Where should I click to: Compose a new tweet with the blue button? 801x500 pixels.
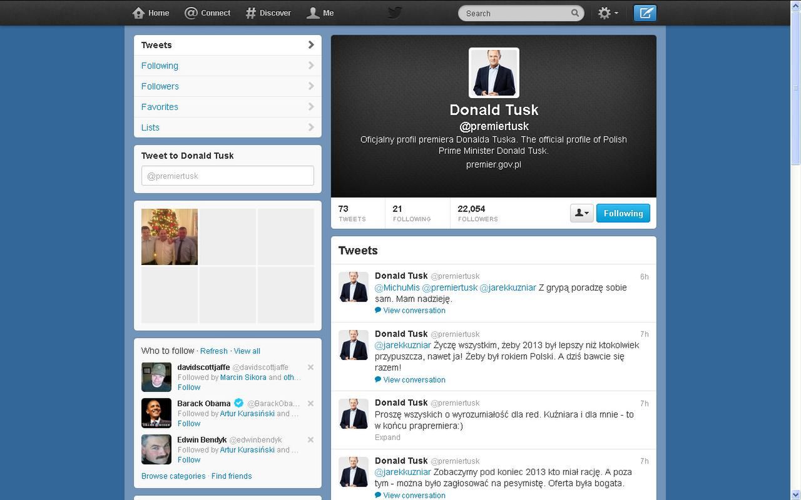point(645,12)
